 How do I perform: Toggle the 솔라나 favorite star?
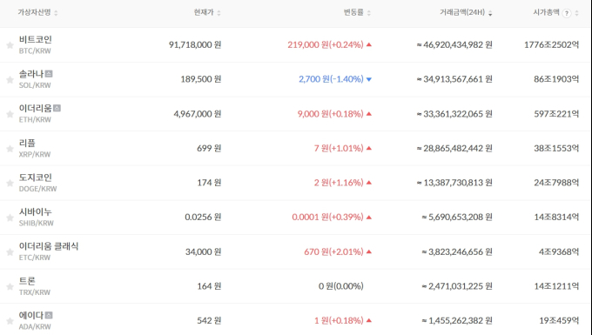pos(10,79)
